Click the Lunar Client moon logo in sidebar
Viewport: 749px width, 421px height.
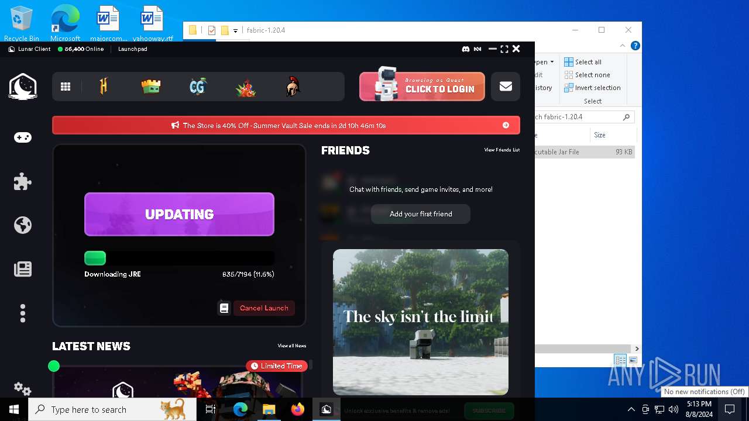click(x=23, y=87)
